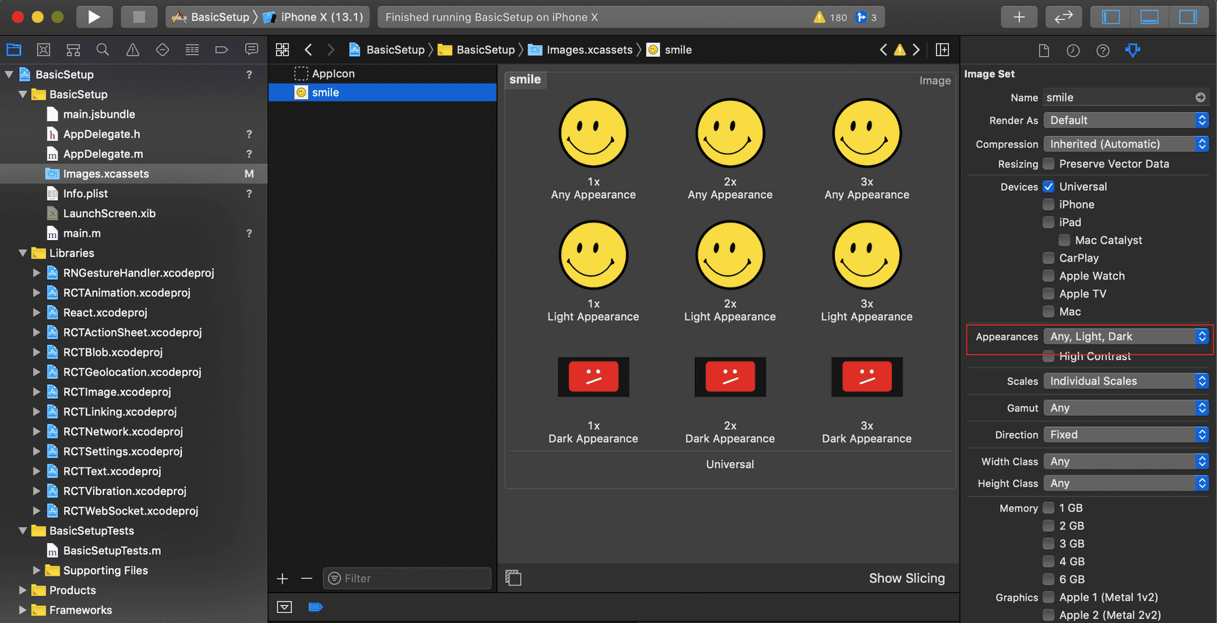1217x623 pixels.
Task: Open the Library plus button
Action: pos(1019,17)
